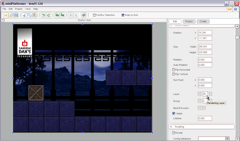The image size is (240, 141).
Task: Enable the Persist checkbox
Action: [x=173, y=133]
